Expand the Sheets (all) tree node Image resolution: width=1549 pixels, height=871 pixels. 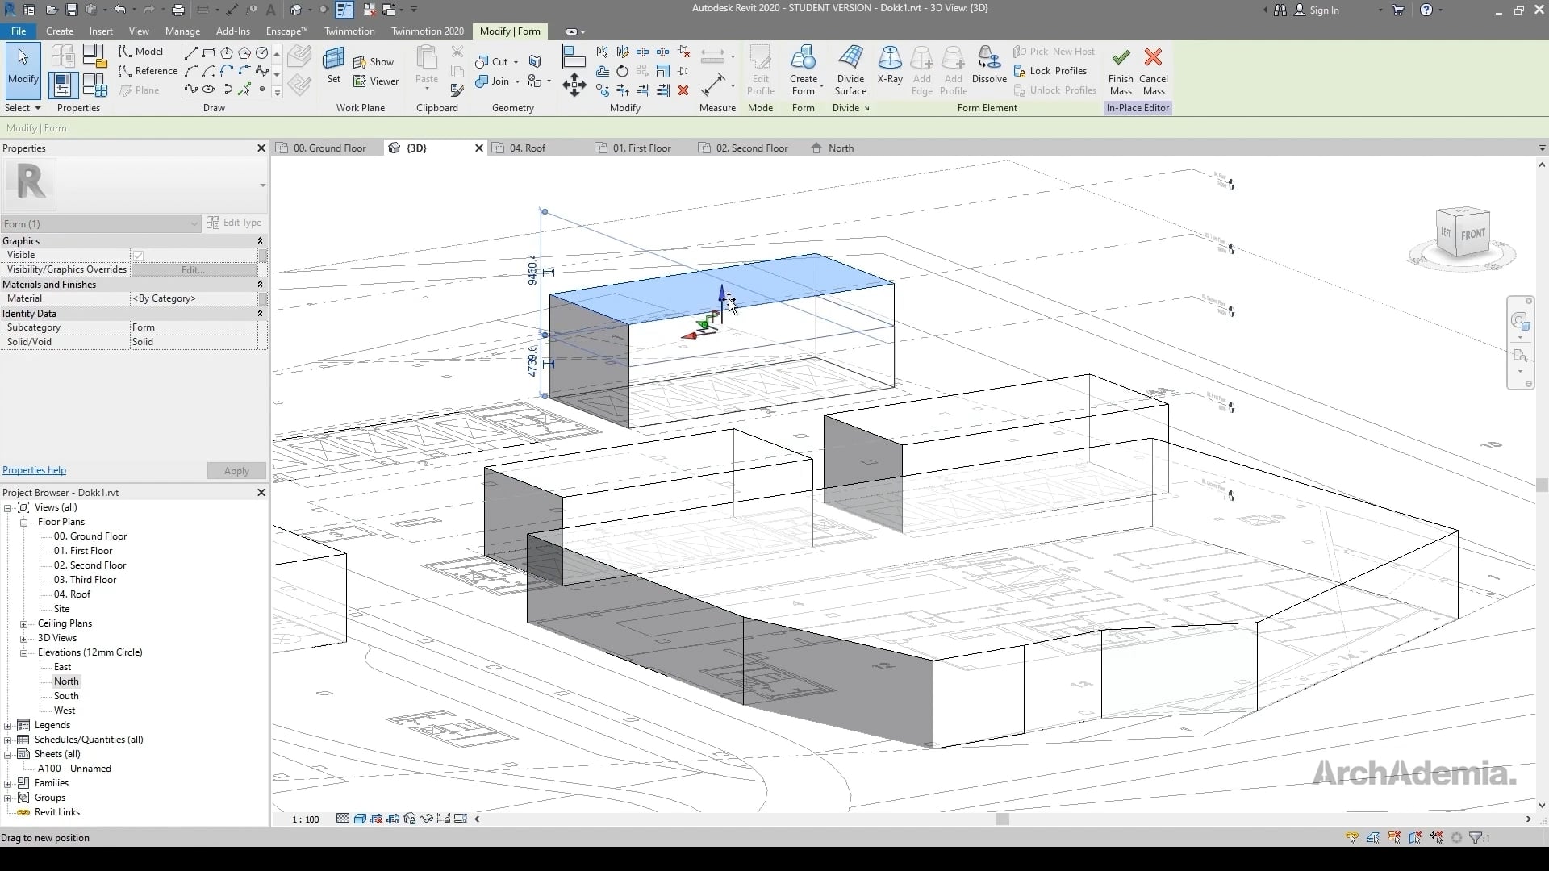(x=7, y=753)
